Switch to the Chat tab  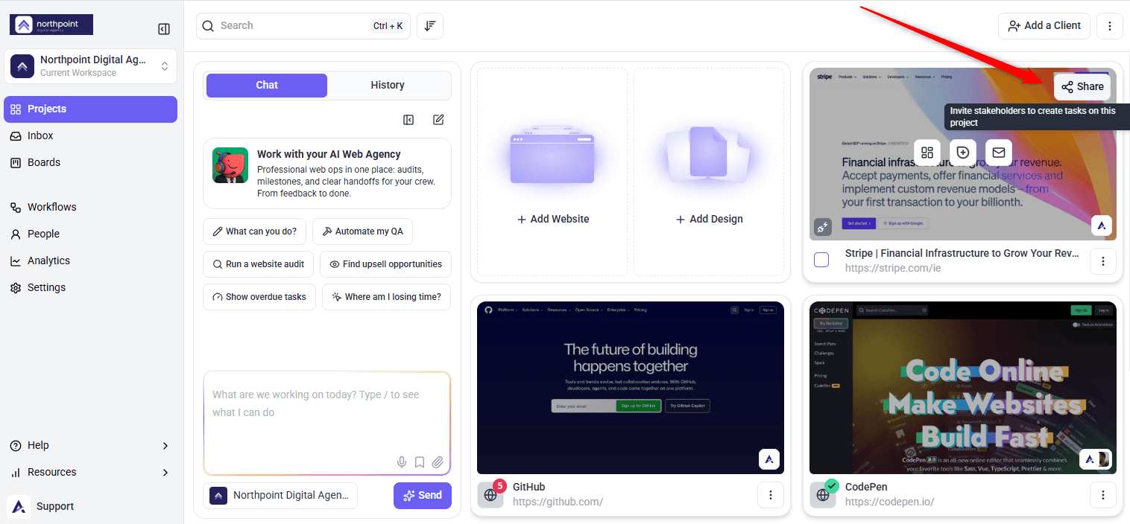(267, 85)
